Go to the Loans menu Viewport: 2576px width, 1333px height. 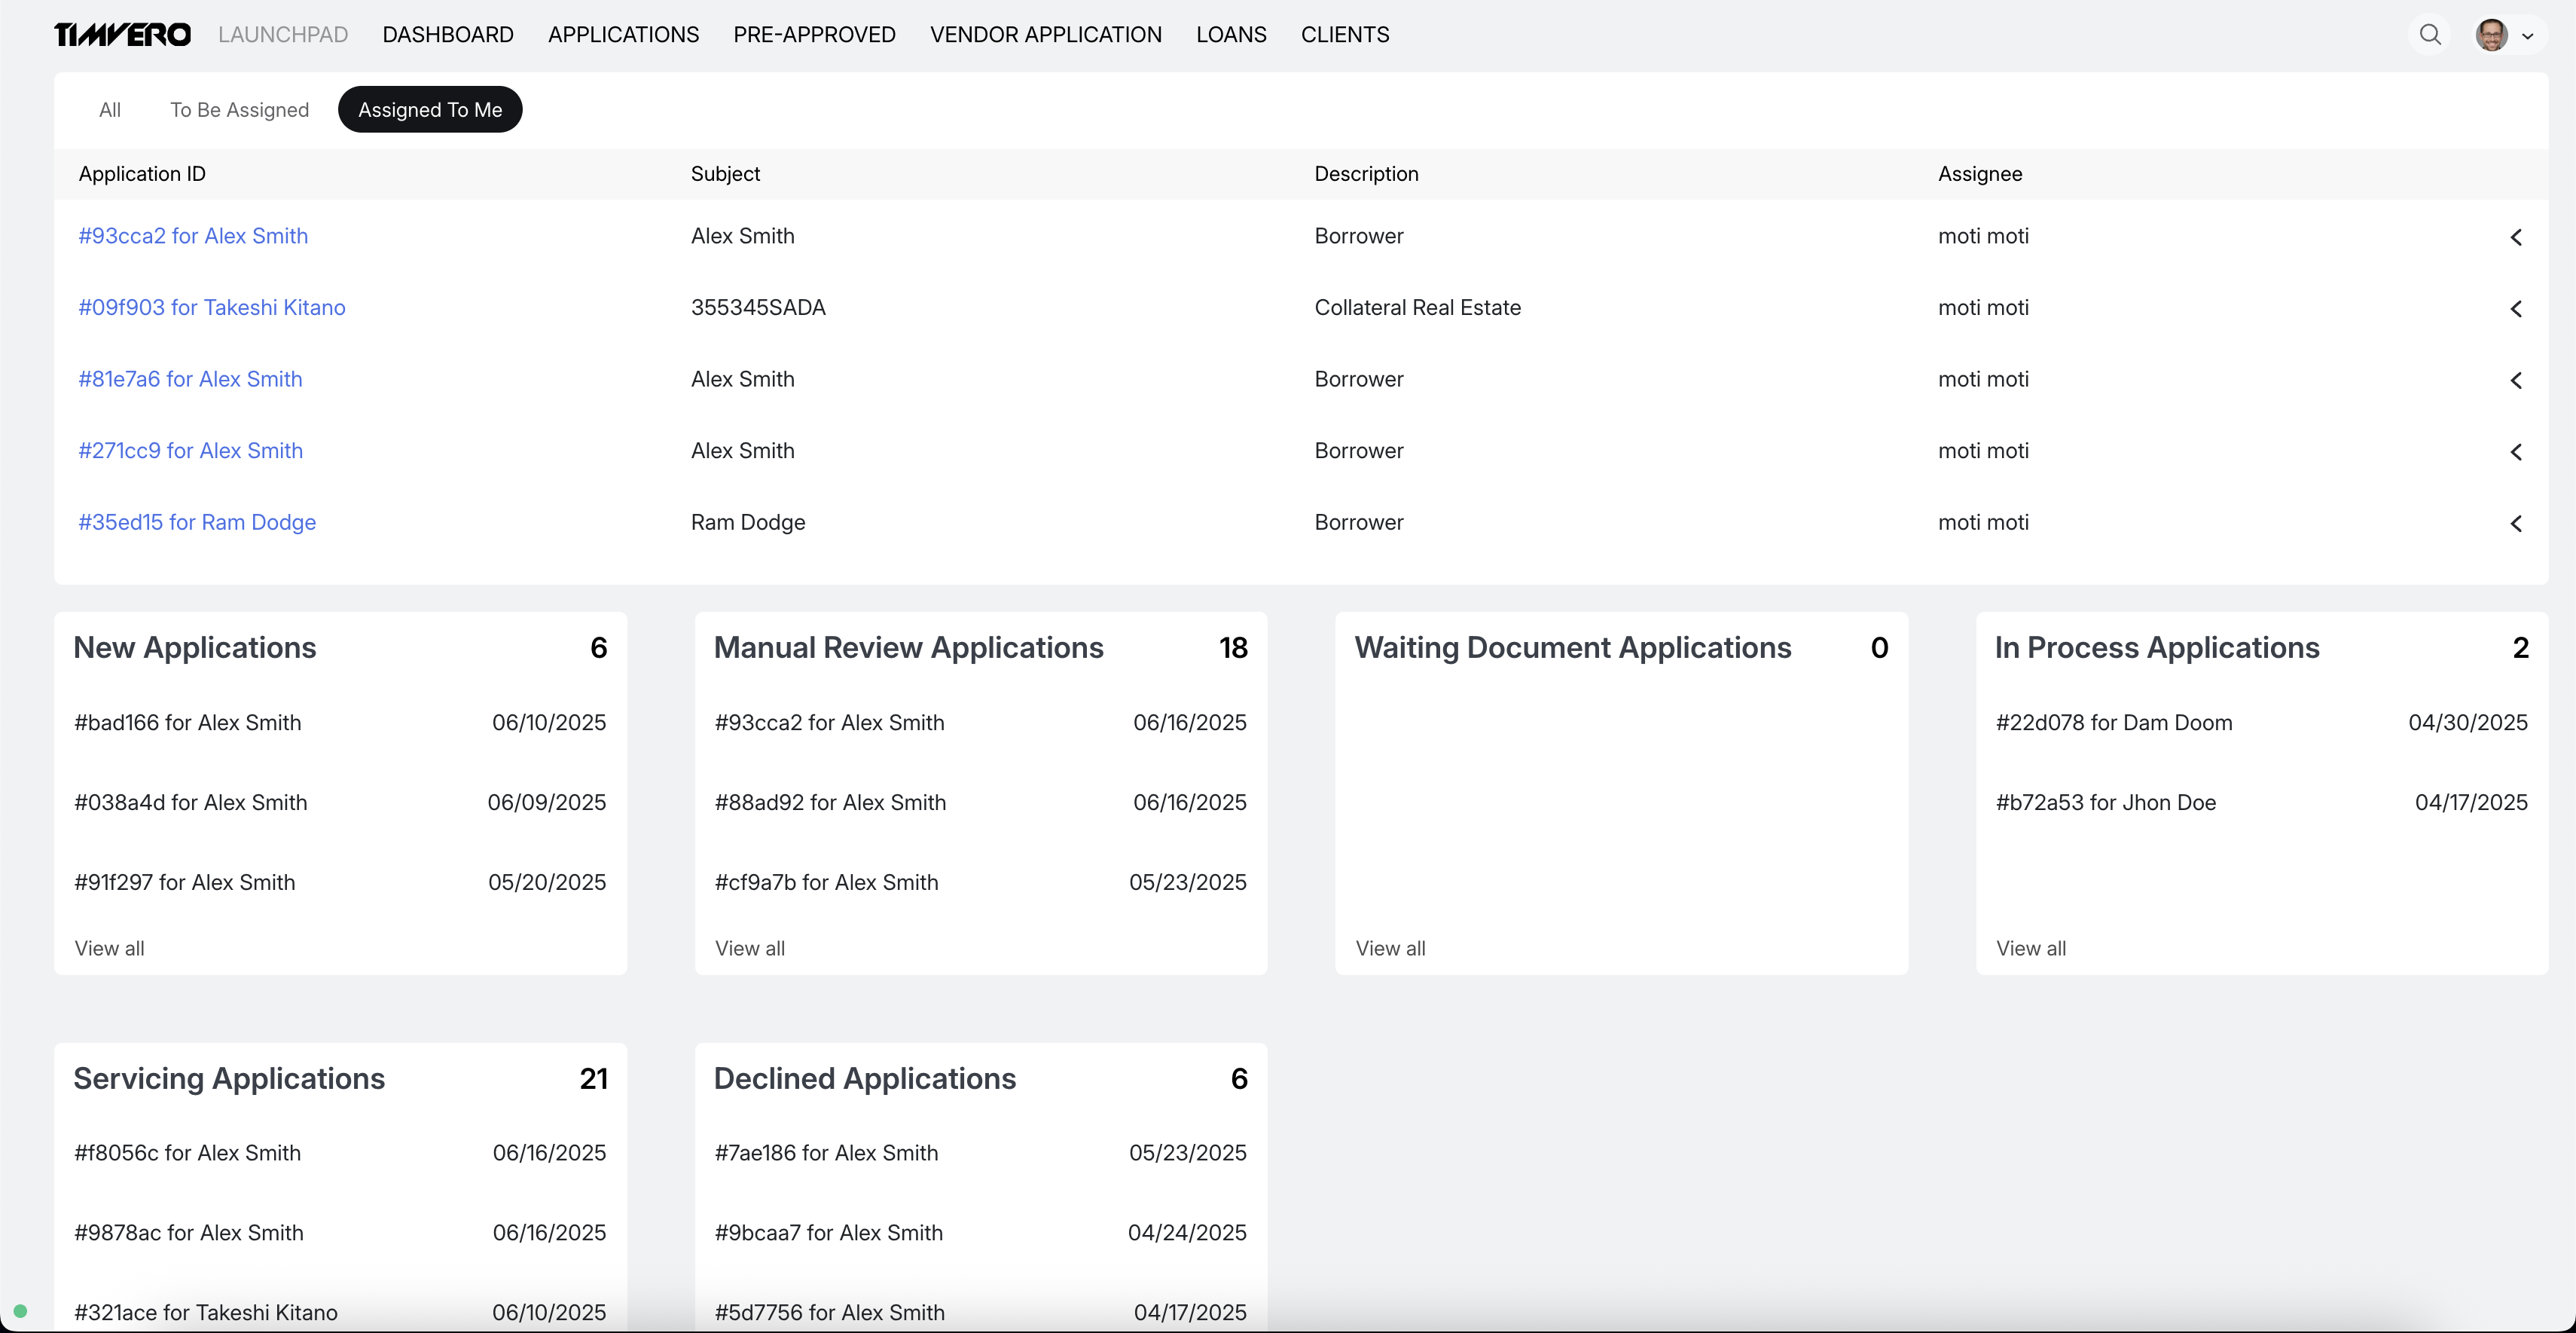pos(1231,35)
